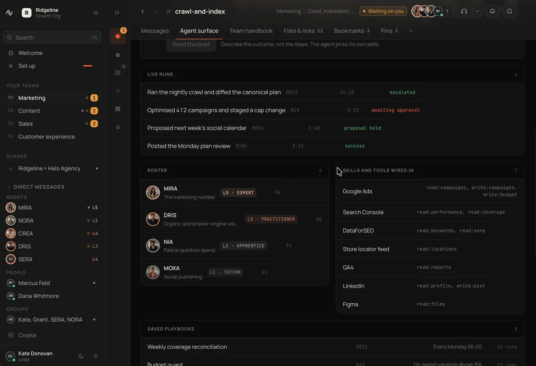Open the Team handbook tab
The height and width of the screenshot is (366, 536).
click(x=251, y=31)
